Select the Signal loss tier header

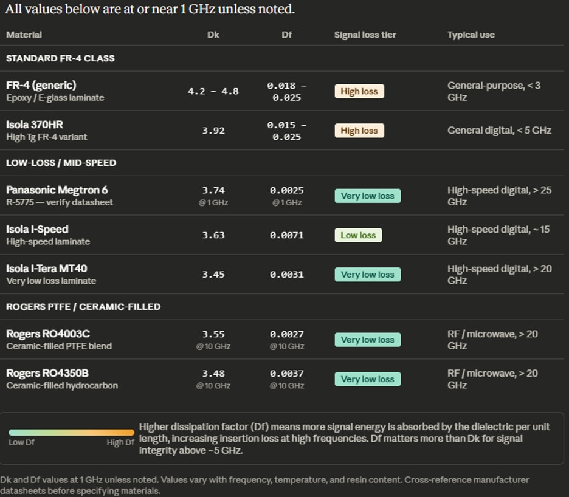365,35
